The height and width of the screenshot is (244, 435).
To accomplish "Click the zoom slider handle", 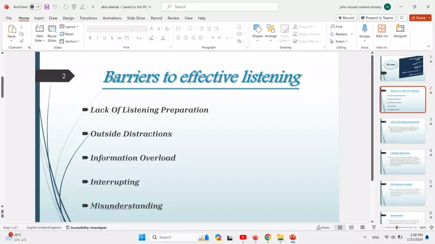I will coord(397,228).
